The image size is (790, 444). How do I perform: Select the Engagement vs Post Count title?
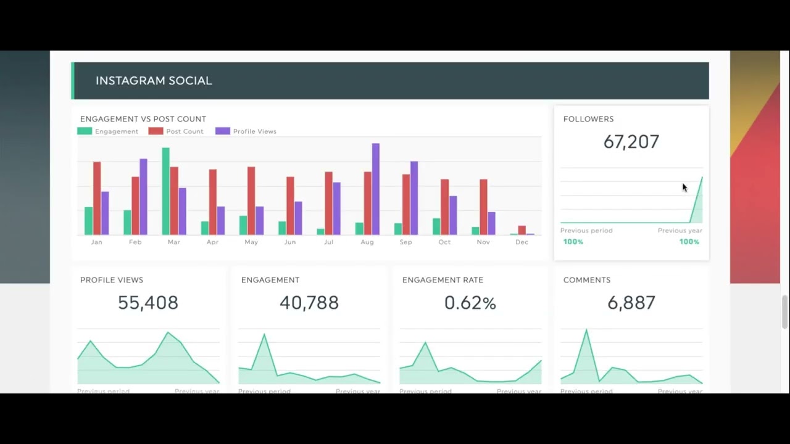tap(143, 119)
